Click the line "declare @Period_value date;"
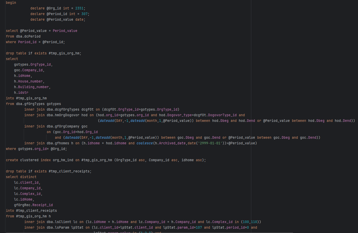The height and width of the screenshot is (233, 358). (x=58, y=20)
